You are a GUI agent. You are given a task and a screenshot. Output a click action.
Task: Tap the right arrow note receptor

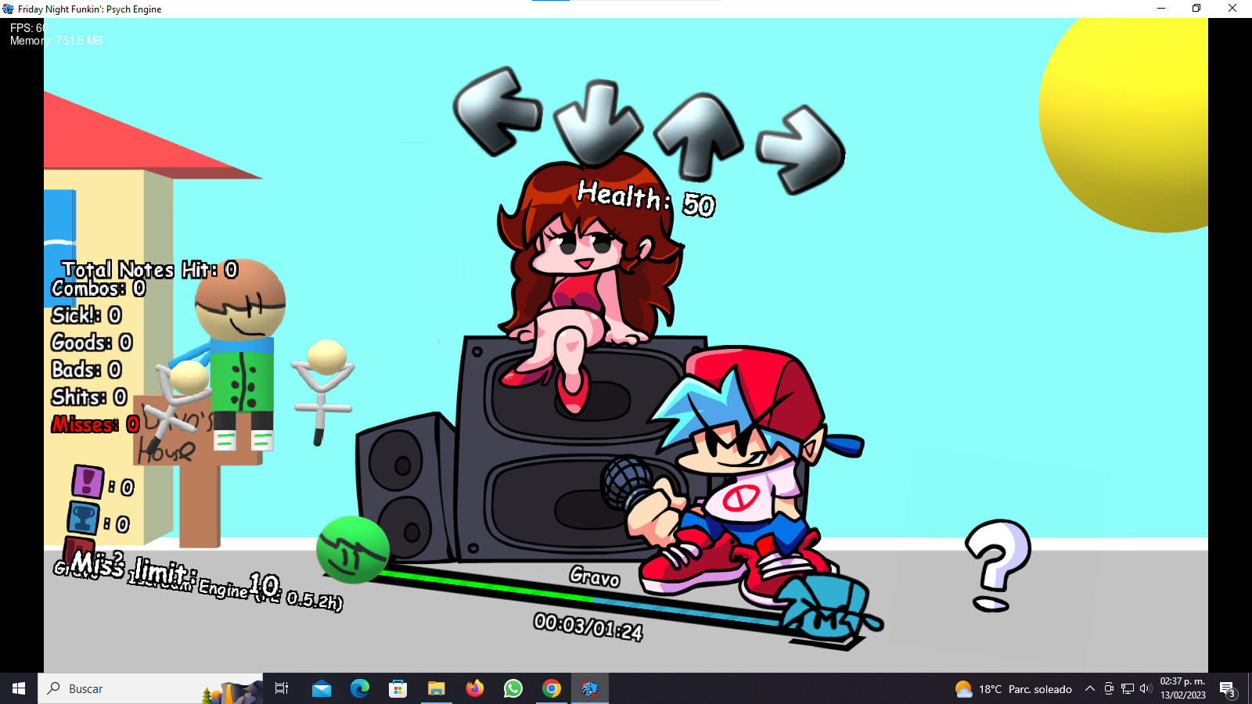pos(800,150)
